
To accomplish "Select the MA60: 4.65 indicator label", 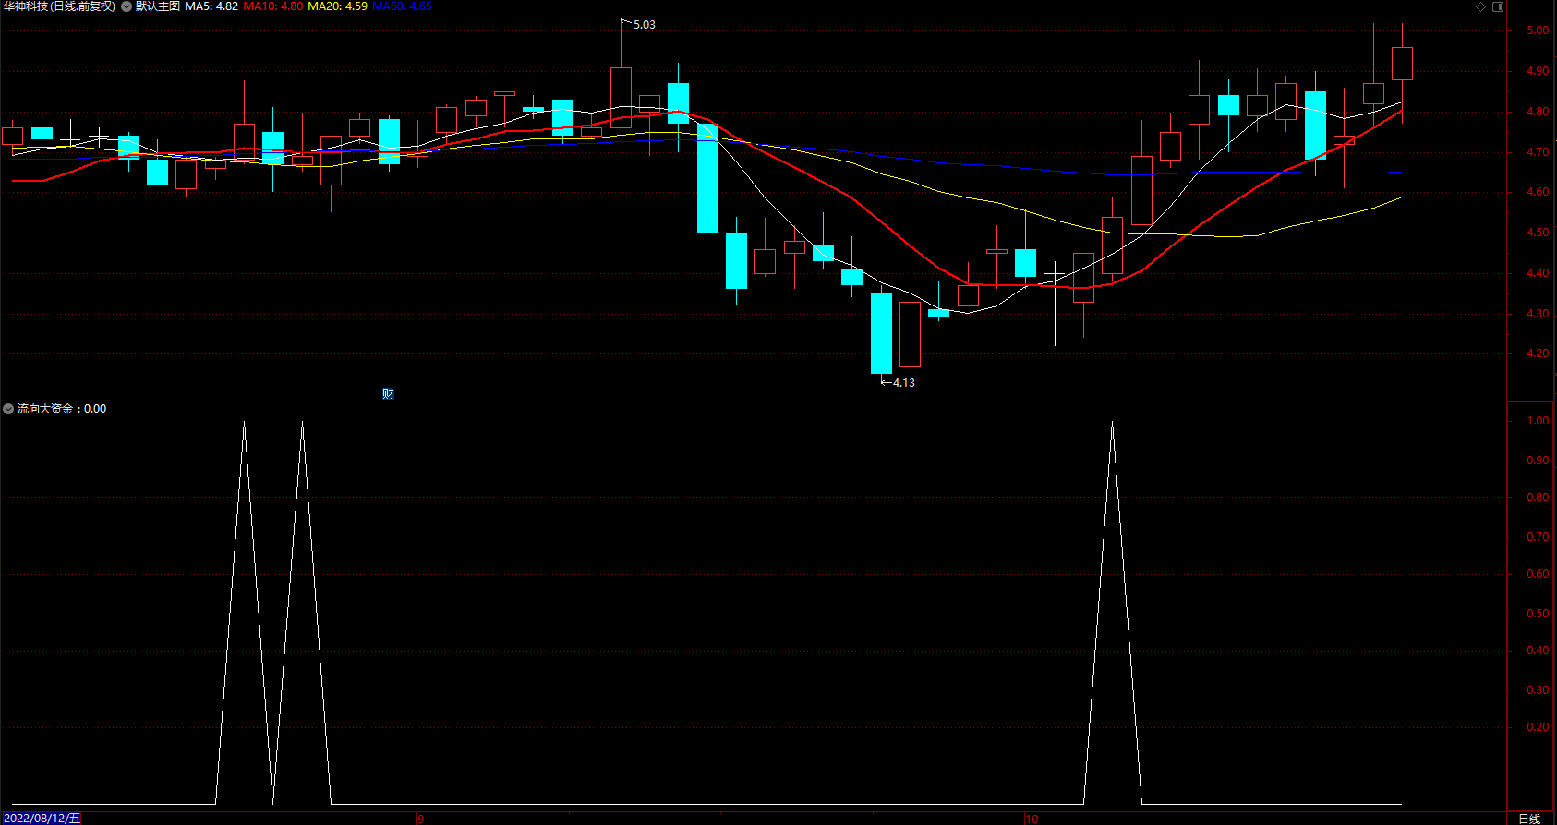I will (402, 6).
